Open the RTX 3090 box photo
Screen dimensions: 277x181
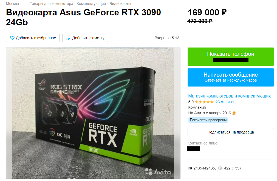click(x=93, y=113)
